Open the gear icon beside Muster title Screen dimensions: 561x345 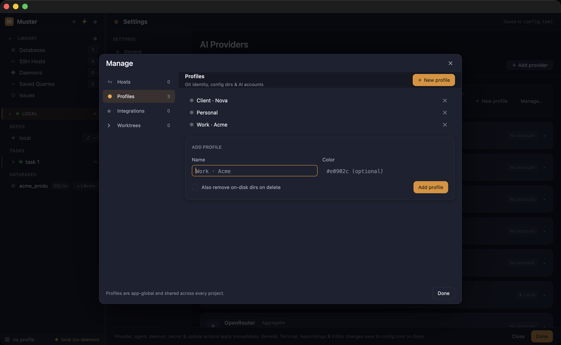[x=95, y=22]
